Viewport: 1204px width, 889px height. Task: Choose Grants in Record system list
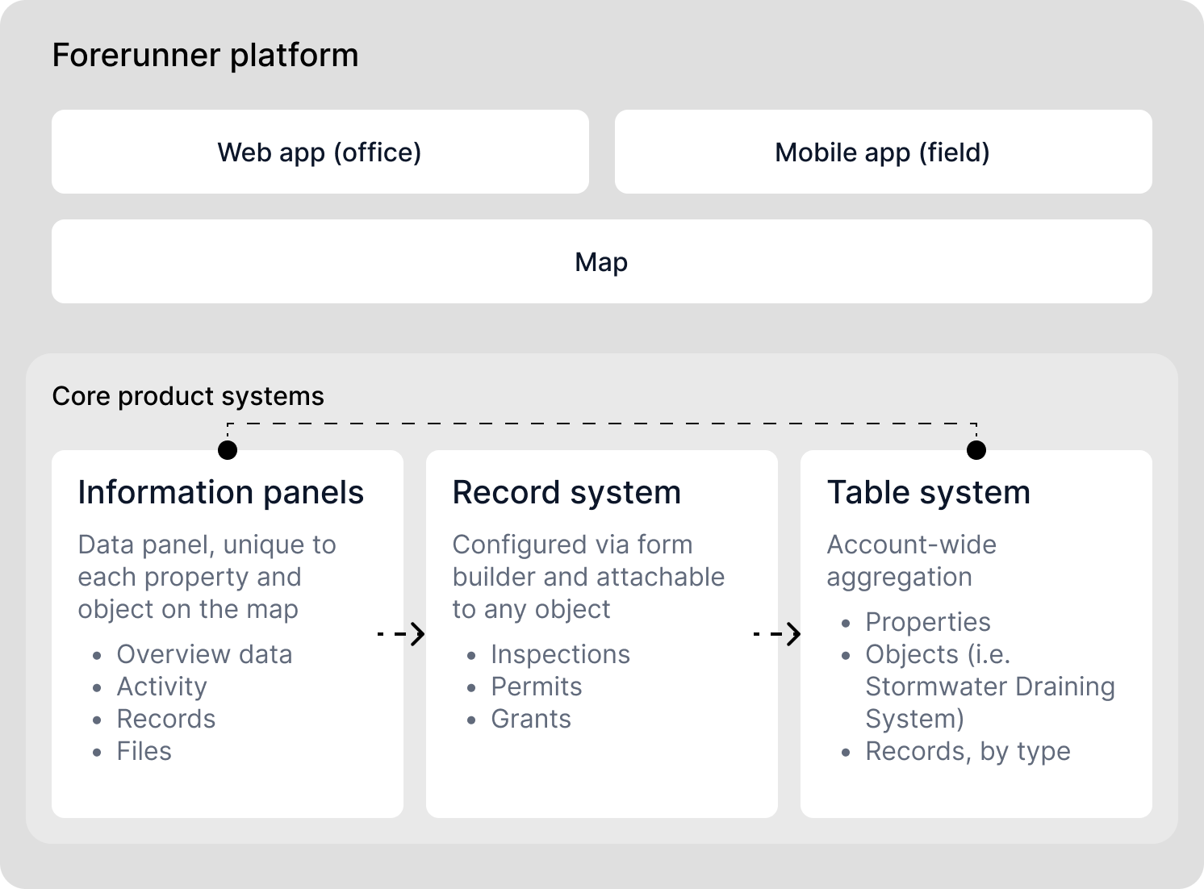click(x=530, y=719)
